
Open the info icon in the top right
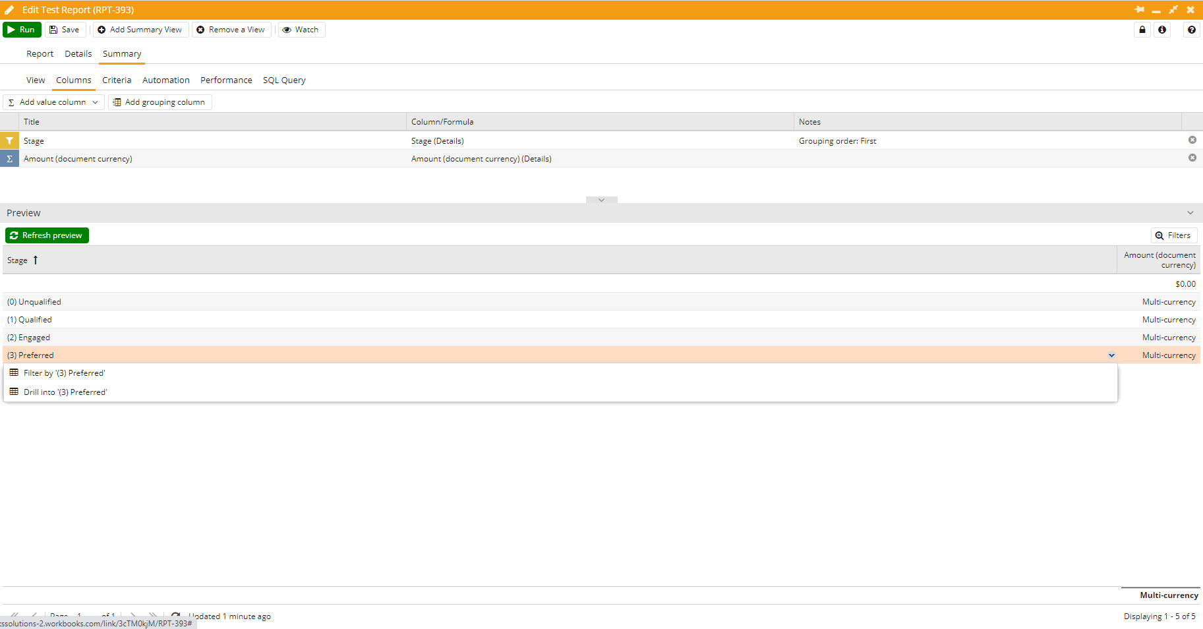[1162, 30]
